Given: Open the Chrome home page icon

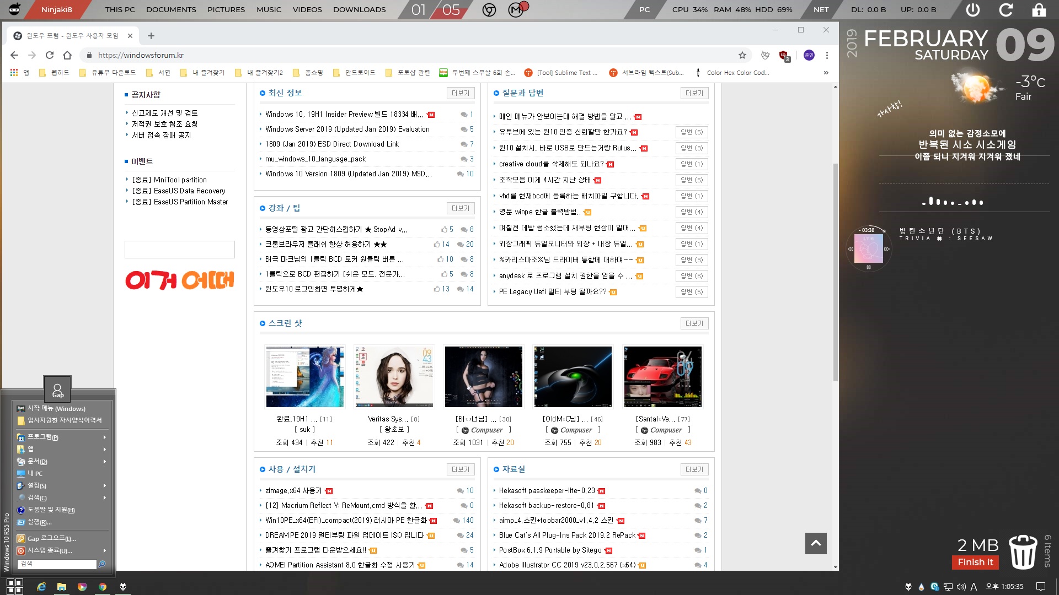Looking at the screenshot, I should click(67, 55).
